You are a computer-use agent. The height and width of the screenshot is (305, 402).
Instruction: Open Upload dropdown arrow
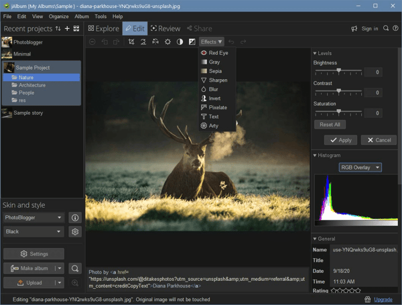60,283
